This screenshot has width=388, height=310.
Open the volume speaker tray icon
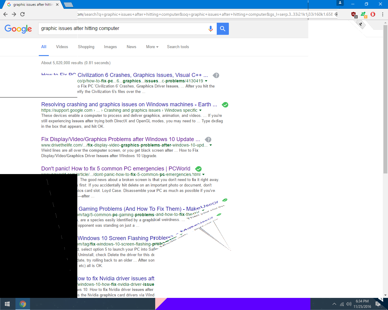point(349,304)
